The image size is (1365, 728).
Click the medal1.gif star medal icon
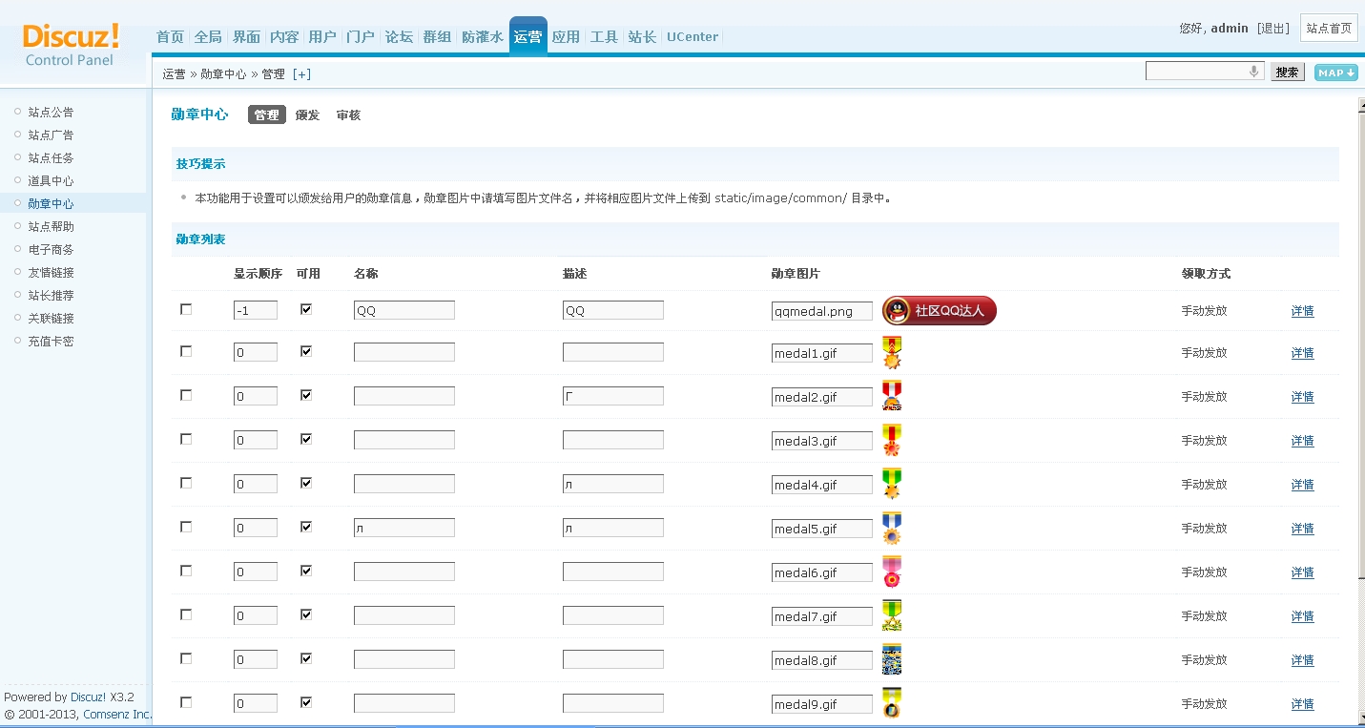click(x=891, y=352)
